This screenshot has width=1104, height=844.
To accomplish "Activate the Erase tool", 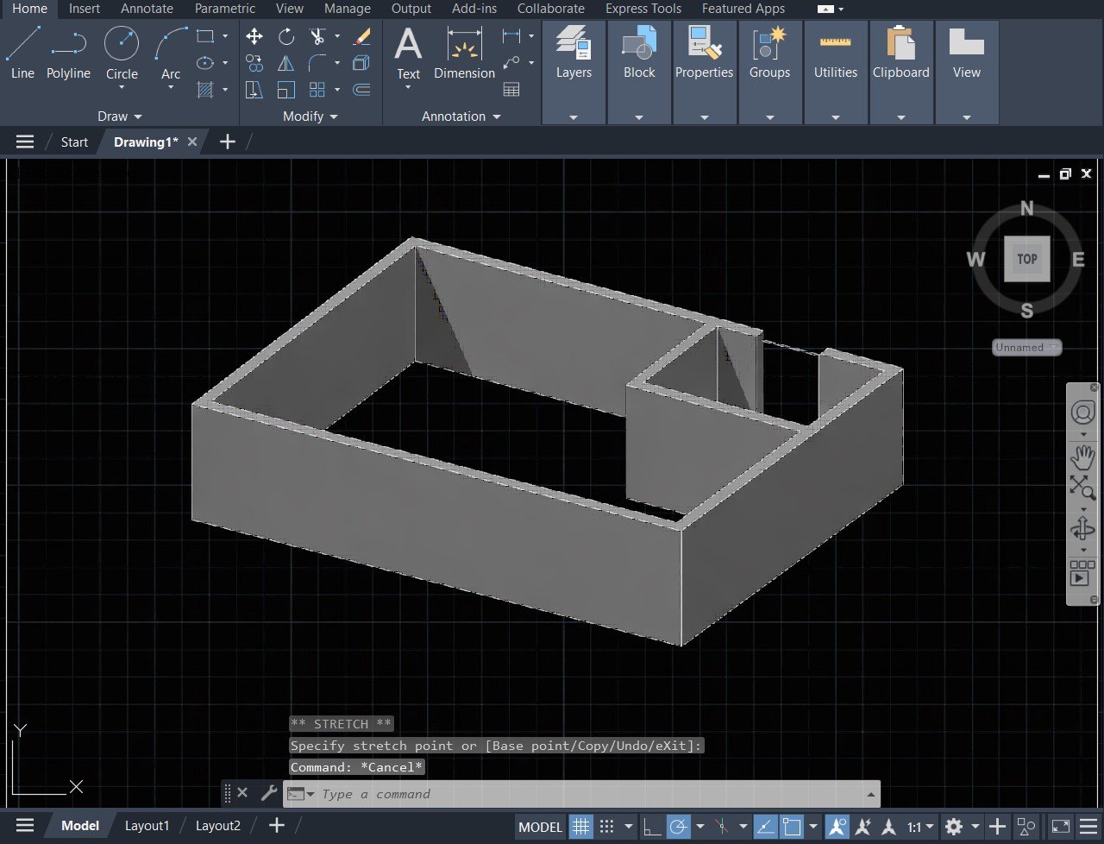I will [x=361, y=36].
